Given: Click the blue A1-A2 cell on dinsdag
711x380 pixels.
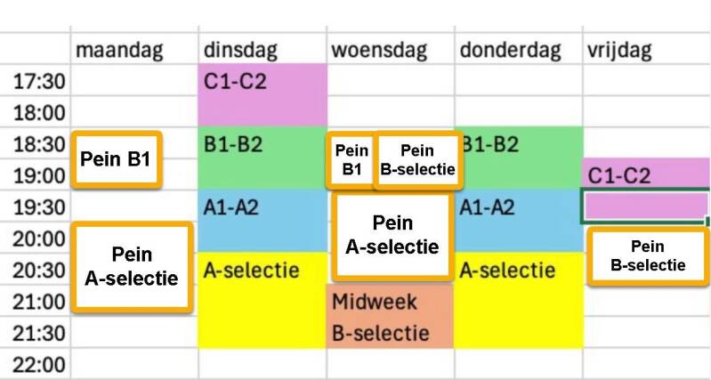Looking at the screenshot, I should pyautogui.click(x=262, y=220).
